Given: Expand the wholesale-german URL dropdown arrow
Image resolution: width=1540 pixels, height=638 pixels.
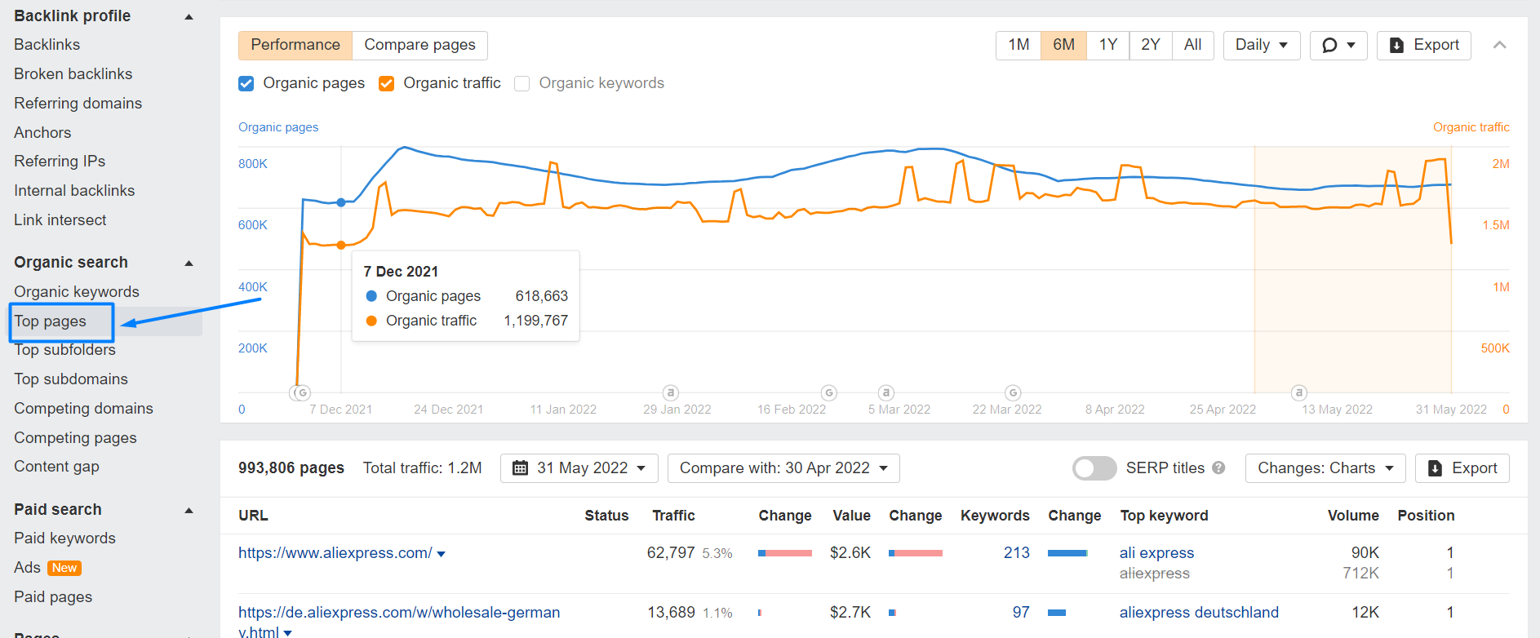Looking at the screenshot, I should point(287,633).
